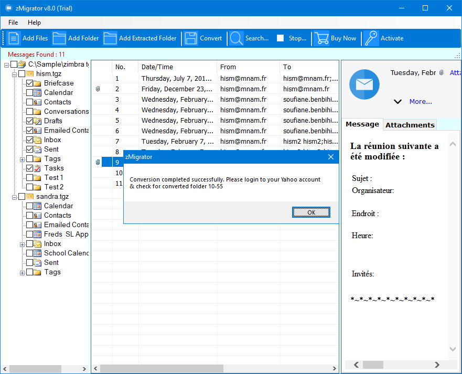
Task: Select message row number 1
Action: pyautogui.click(x=215, y=78)
